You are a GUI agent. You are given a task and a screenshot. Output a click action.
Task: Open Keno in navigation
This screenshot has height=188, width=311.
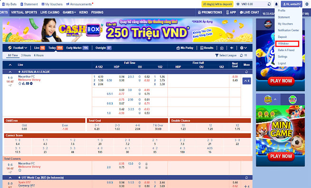(x=84, y=12)
